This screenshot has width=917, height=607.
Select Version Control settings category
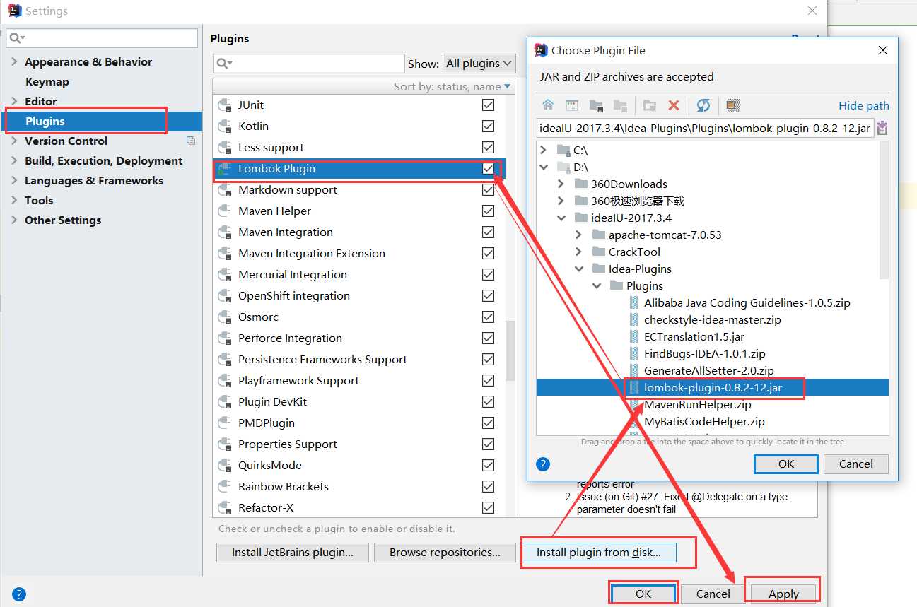point(66,141)
